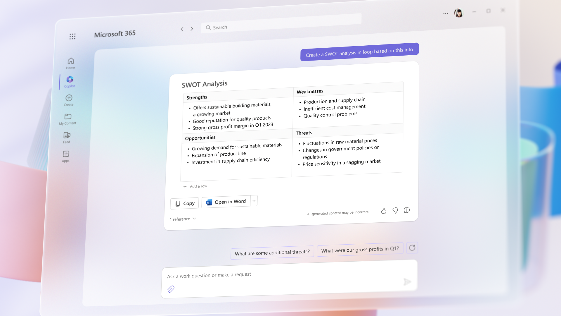
Task: Click What are some additional threats suggestion
Action: pyautogui.click(x=272, y=252)
